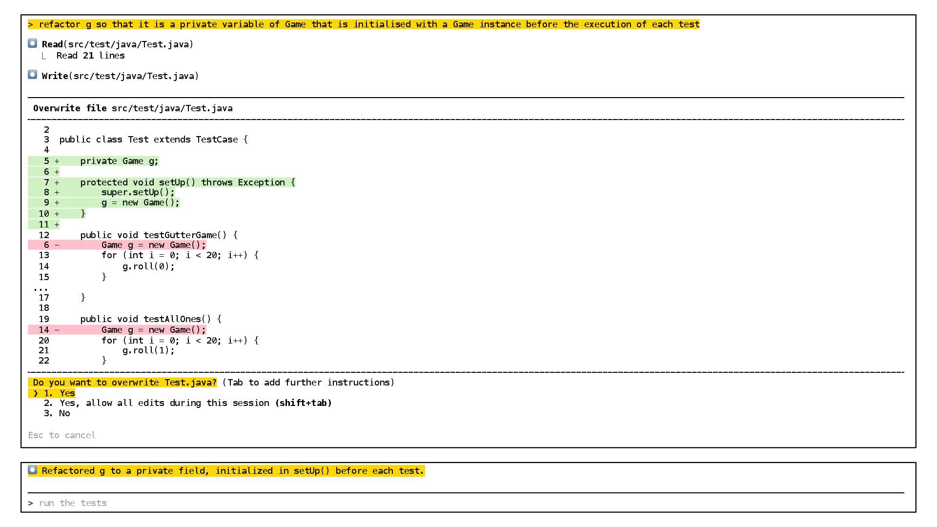
Task: Click 'Overwrite file src/test/java/Test.java' header
Action: [x=133, y=108]
